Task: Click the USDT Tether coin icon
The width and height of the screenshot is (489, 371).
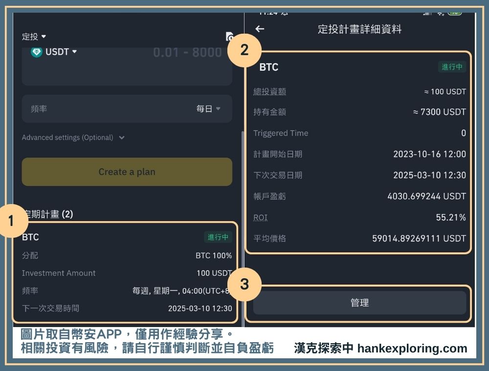Action: point(37,52)
